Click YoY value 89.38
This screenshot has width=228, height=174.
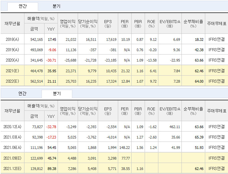(52, 169)
